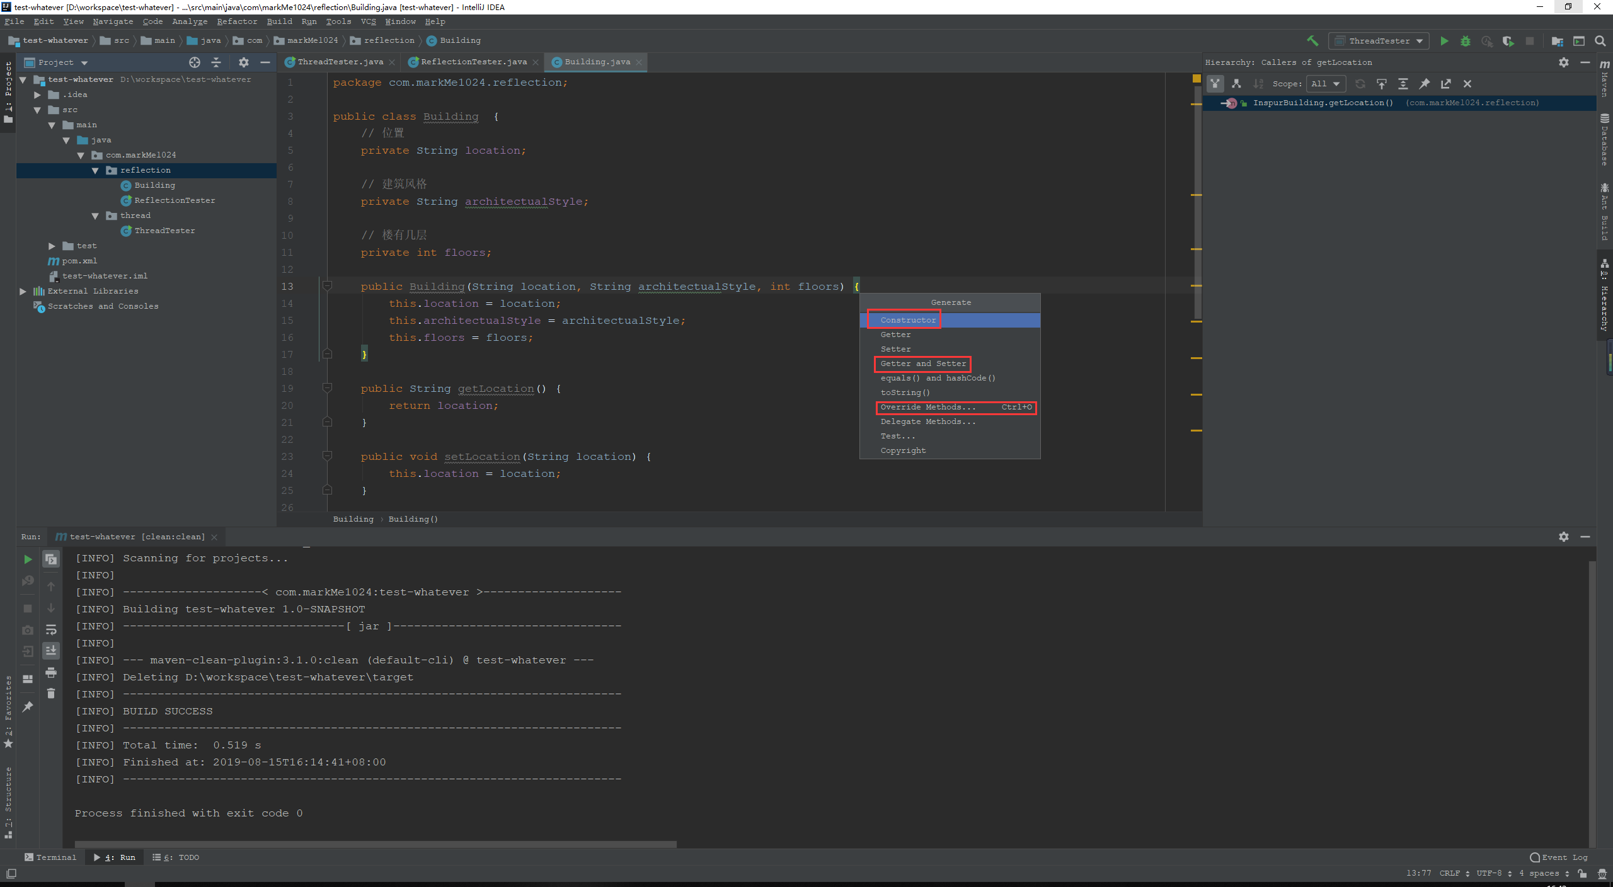Toggle Caller Methods Hierarchy button
The image size is (1613, 887).
[1215, 84]
